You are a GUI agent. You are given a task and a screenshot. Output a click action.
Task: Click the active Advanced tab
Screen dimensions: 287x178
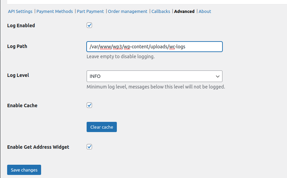pyautogui.click(x=184, y=11)
